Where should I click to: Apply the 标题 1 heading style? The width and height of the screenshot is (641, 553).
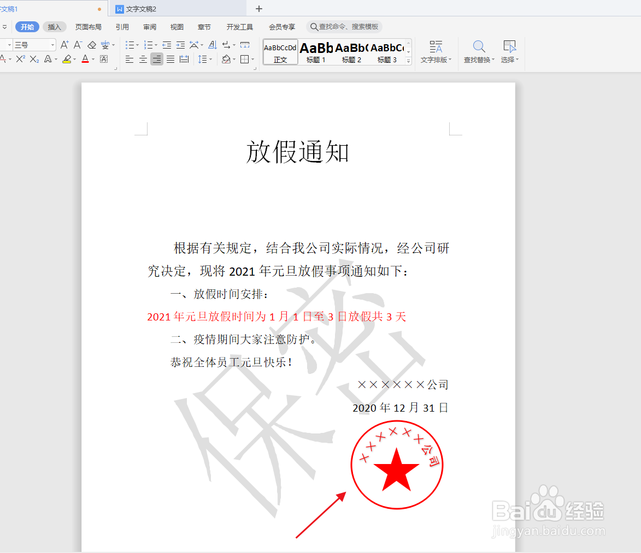[316, 52]
